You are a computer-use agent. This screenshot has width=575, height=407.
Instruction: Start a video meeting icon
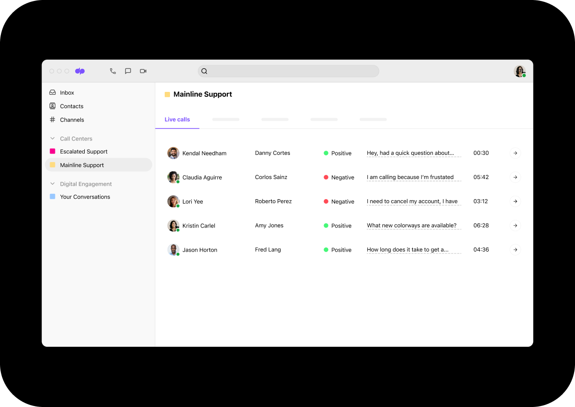[144, 71]
